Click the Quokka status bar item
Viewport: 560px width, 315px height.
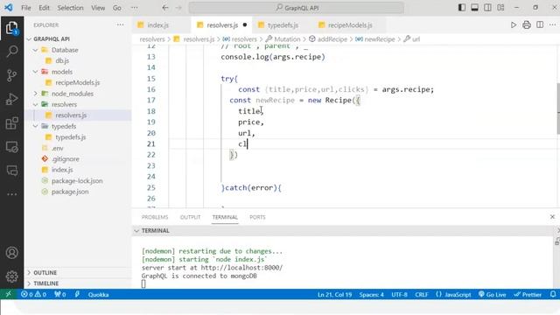click(x=98, y=294)
